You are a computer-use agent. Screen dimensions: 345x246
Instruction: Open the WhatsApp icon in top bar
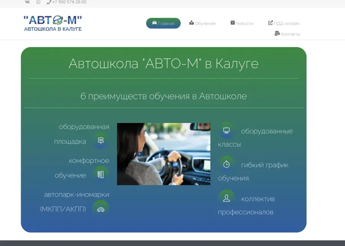point(38,2)
